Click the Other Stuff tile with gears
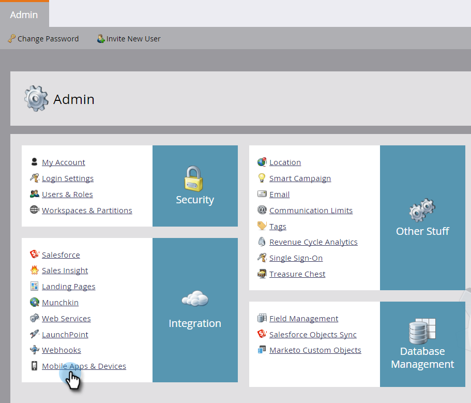The height and width of the screenshot is (403, 471). click(422, 218)
